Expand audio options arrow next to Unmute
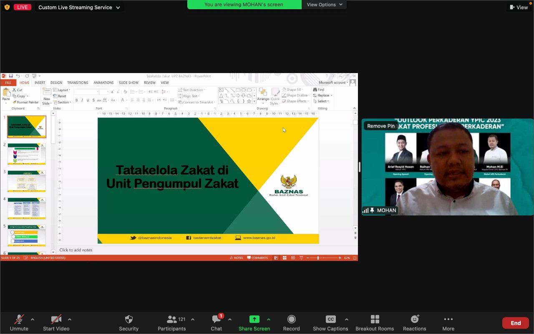 tap(33, 319)
